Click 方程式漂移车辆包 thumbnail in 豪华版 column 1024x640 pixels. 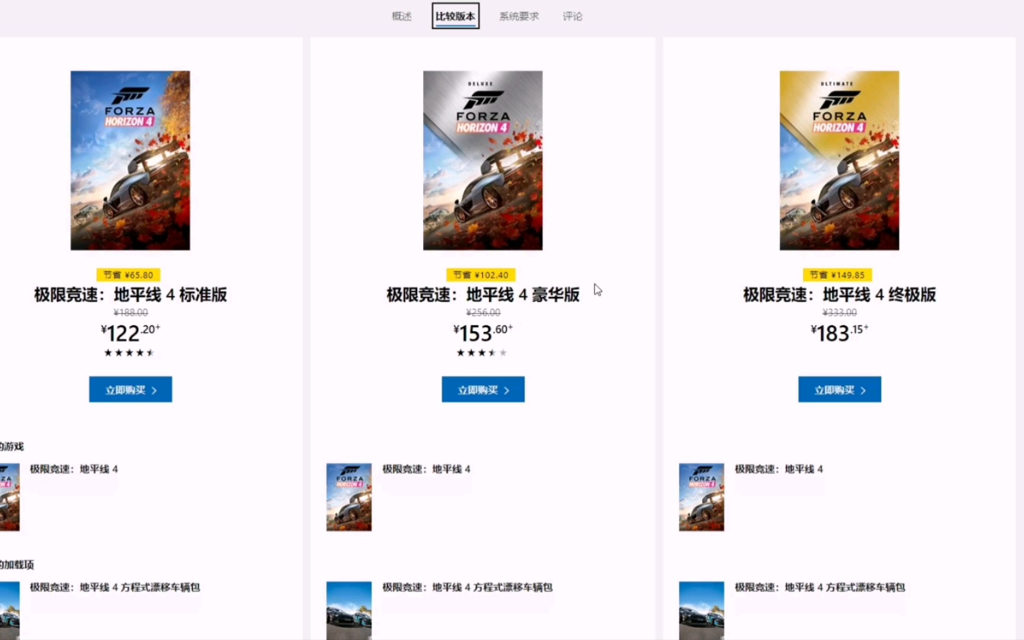(349, 610)
